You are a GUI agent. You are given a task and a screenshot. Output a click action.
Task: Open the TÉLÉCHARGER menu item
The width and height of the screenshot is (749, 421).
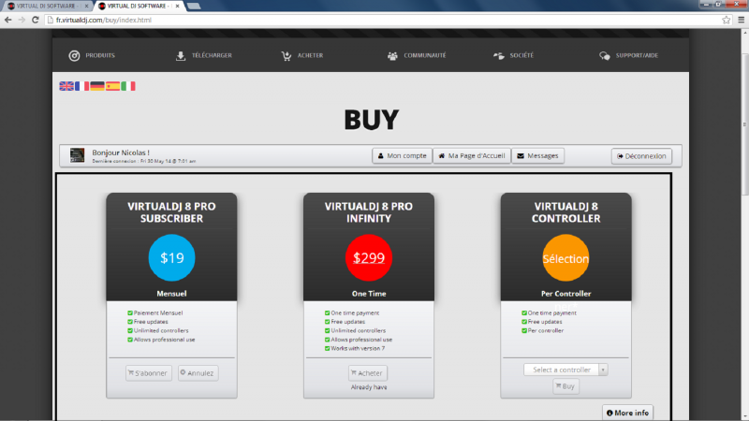tap(212, 55)
